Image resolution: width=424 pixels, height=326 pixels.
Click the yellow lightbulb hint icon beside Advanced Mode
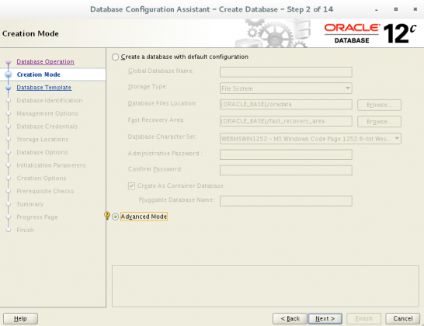click(107, 216)
